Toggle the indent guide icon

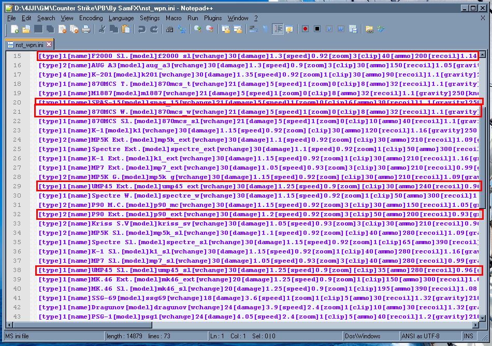click(x=278, y=29)
